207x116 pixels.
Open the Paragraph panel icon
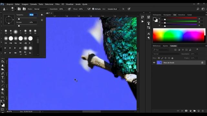pyautogui.click(x=149, y=38)
